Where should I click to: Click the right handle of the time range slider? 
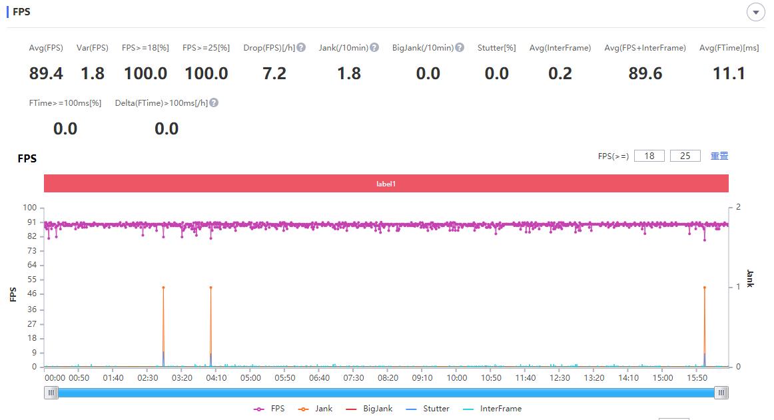(x=721, y=393)
